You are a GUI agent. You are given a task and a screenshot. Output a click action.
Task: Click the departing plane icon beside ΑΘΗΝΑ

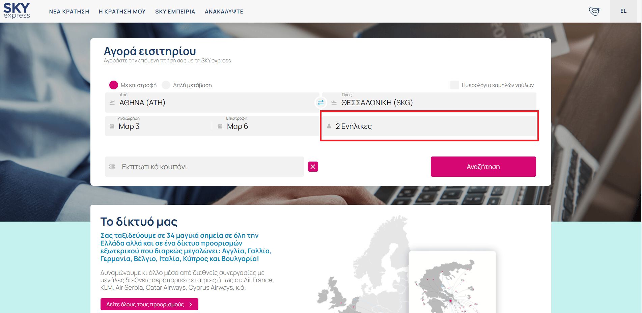click(x=112, y=103)
